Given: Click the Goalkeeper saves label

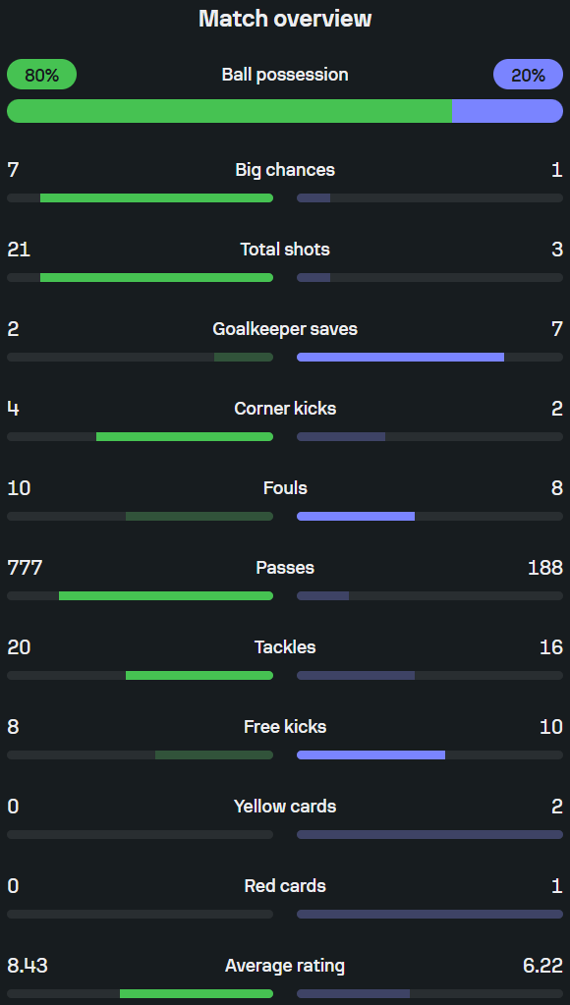Looking at the screenshot, I should tap(285, 329).
